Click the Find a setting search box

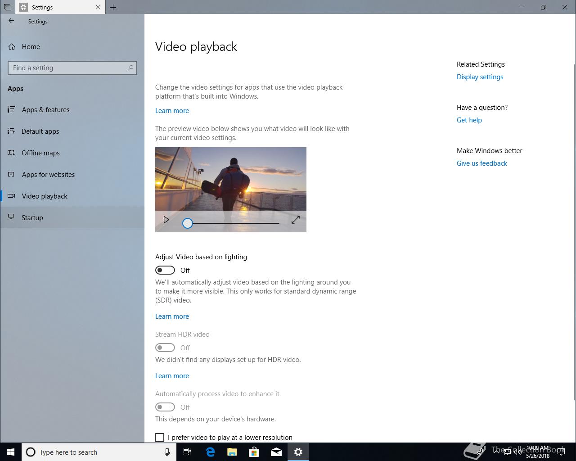pos(67,68)
